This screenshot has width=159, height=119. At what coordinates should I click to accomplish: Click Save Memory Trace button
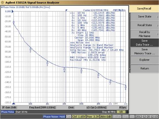[x=144, y=51]
